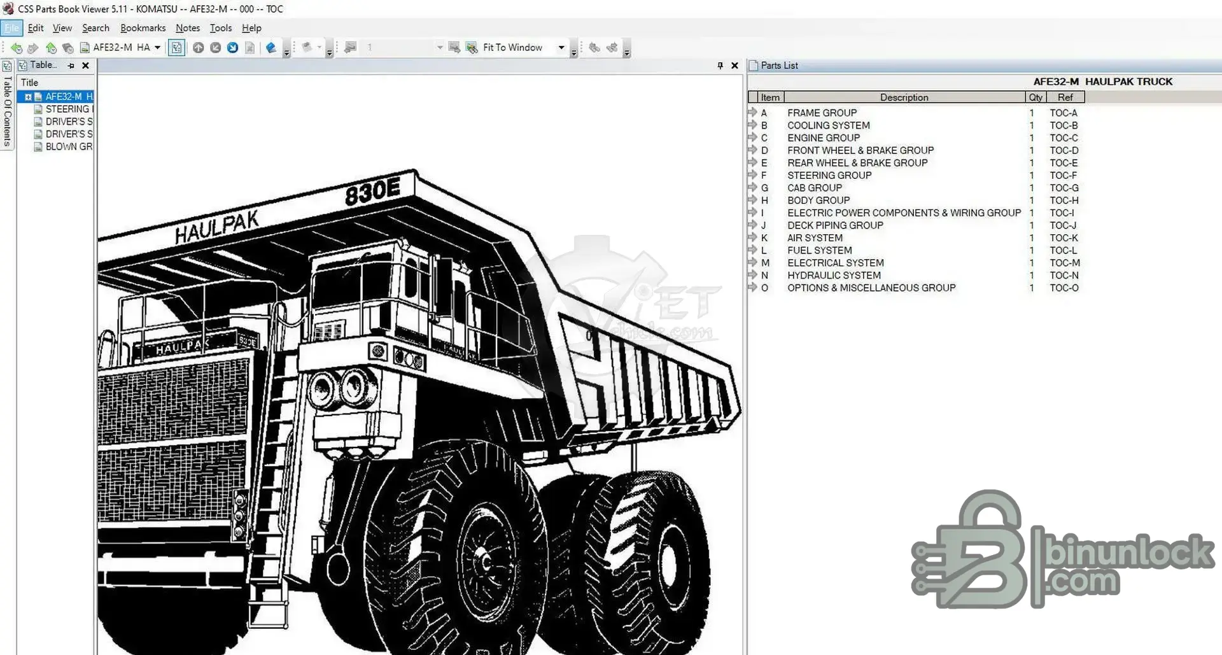Click the green Up-level arrow icon
The height and width of the screenshot is (655, 1222).
51,48
